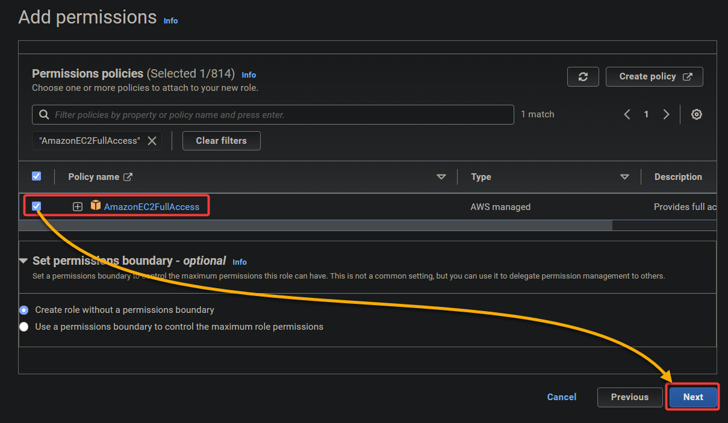This screenshot has height=423, width=728.
Task: Click page number 1 in pagination
Action: click(x=646, y=114)
